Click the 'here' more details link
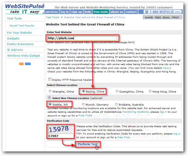 (x=166, y=68)
